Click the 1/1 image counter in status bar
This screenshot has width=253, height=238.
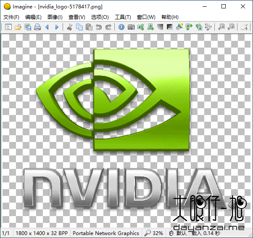click(x=5, y=233)
